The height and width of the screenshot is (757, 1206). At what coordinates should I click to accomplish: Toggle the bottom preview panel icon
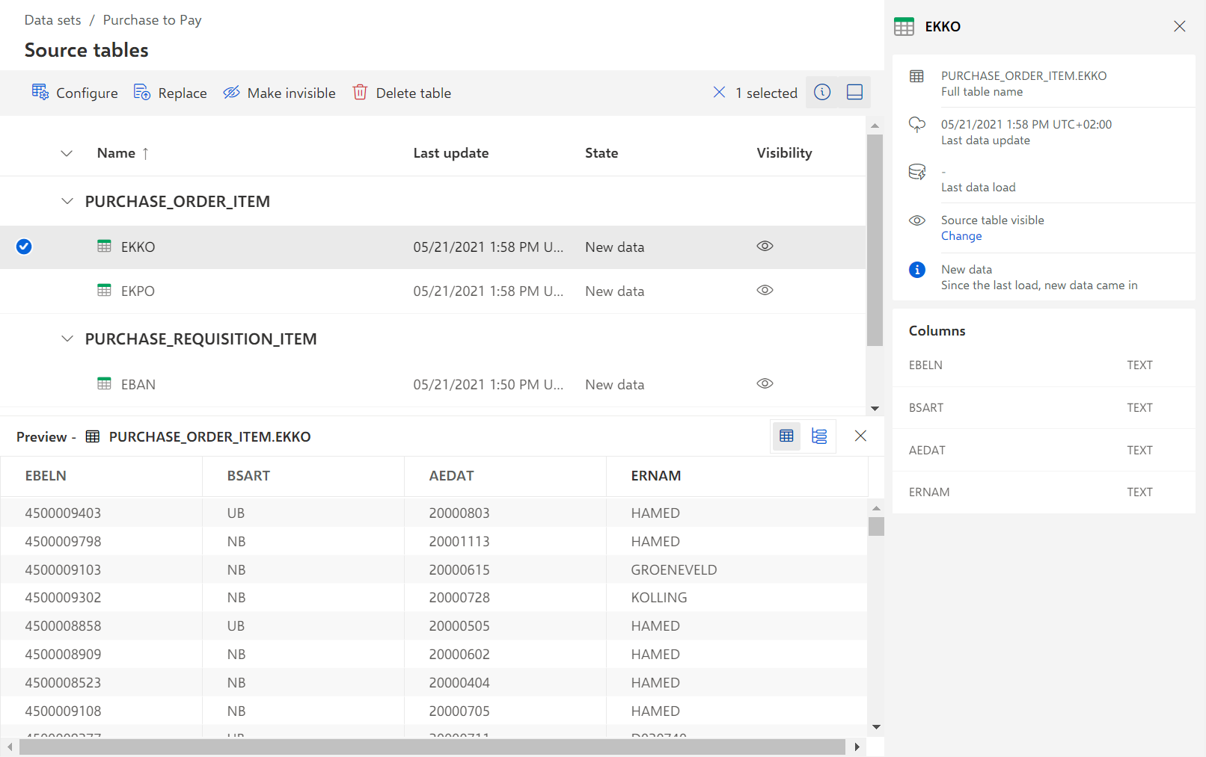(x=854, y=92)
